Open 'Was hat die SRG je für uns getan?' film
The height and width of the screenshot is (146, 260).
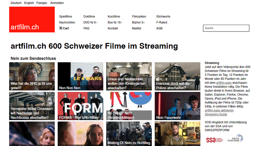click(x=32, y=76)
